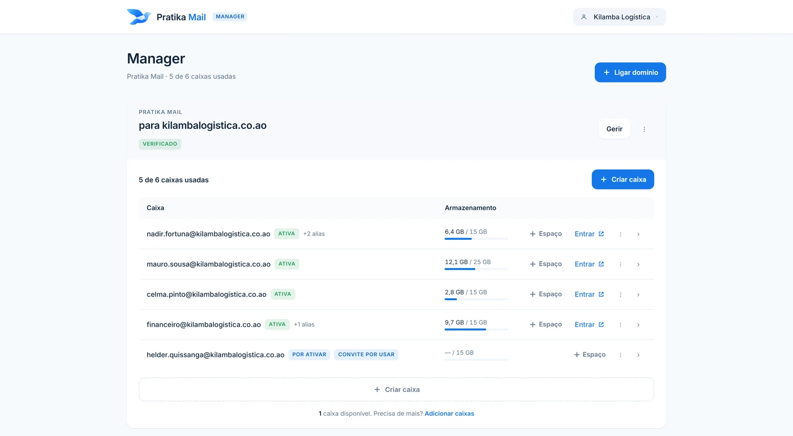Click the nadir.fortuna 6,4 GB storage bar

(476, 239)
